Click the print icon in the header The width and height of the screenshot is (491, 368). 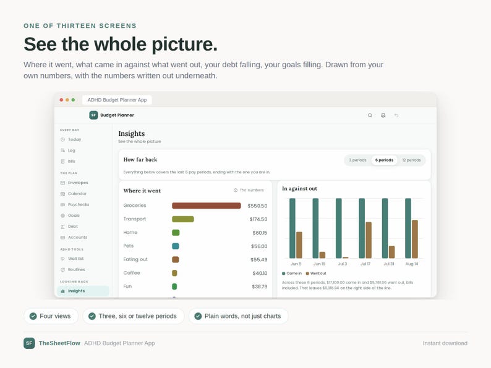click(x=383, y=115)
